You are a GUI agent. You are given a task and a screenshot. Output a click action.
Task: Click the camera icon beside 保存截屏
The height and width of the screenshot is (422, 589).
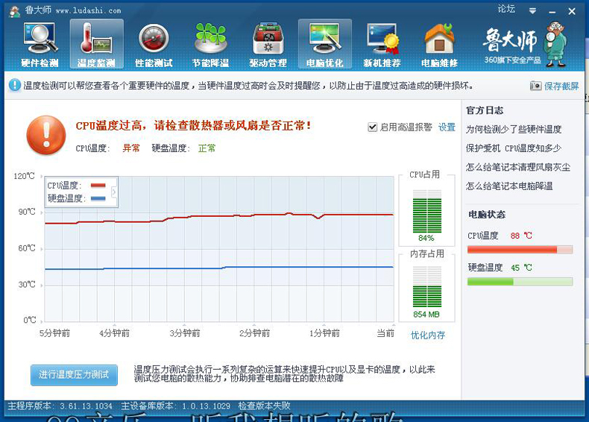point(535,86)
